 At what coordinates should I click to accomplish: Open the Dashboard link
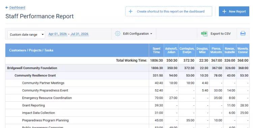(x=17, y=7)
